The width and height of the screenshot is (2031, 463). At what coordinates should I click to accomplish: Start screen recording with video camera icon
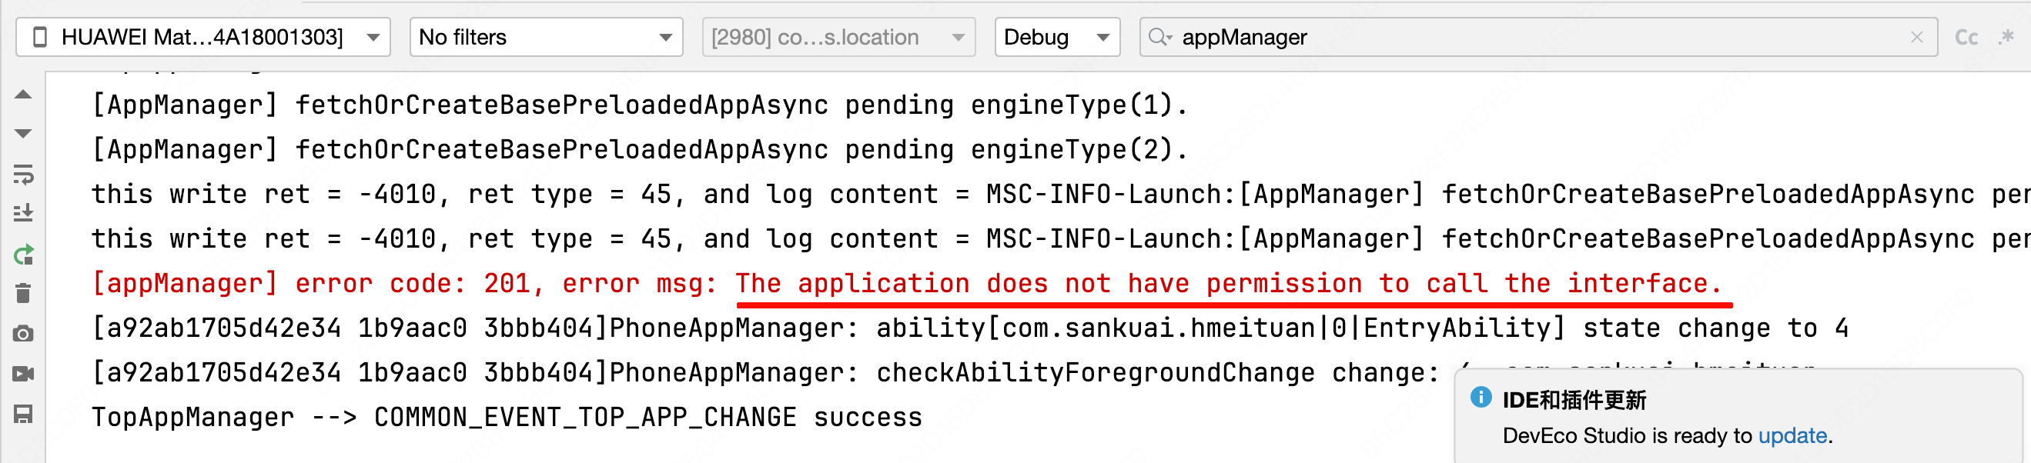pyautogui.click(x=24, y=374)
